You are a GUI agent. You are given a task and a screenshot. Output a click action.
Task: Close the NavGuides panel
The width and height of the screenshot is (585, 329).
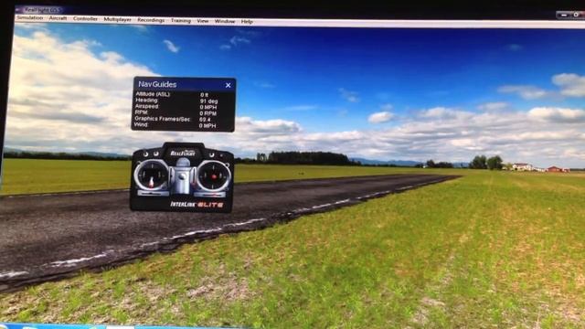pos(229,85)
